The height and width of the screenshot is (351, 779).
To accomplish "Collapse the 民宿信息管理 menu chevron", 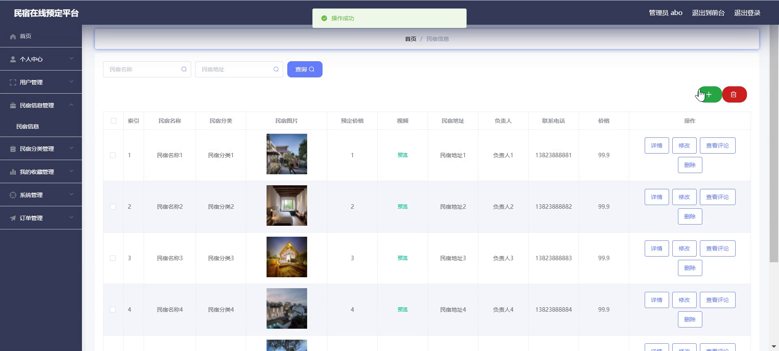I will click(71, 105).
